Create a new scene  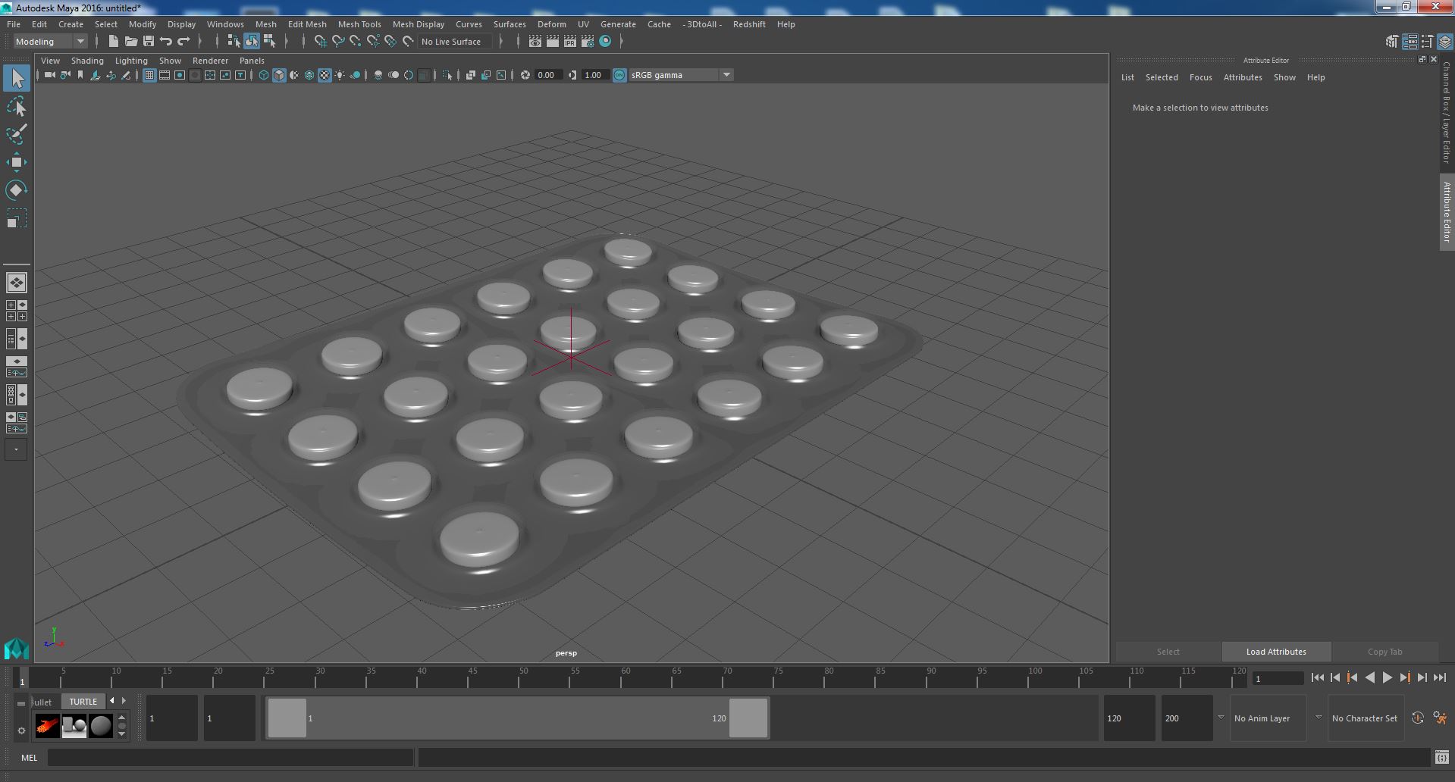click(114, 41)
